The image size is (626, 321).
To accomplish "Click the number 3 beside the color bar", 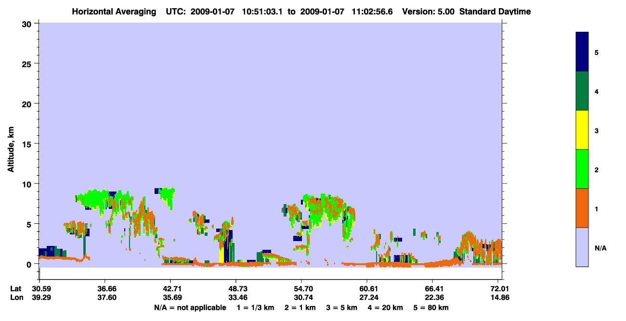I will tap(597, 130).
